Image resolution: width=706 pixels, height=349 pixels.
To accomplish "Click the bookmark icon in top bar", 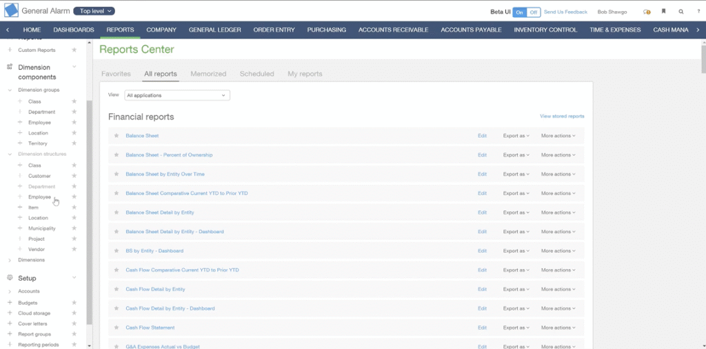I will coord(664,12).
